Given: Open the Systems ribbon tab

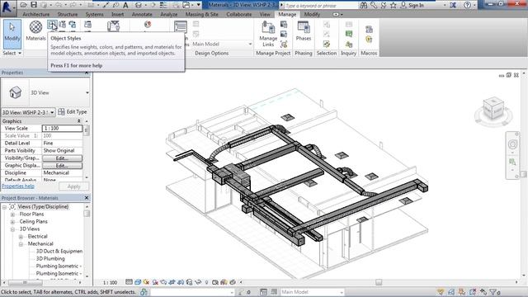Looking at the screenshot, I should pyautogui.click(x=94, y=15).
